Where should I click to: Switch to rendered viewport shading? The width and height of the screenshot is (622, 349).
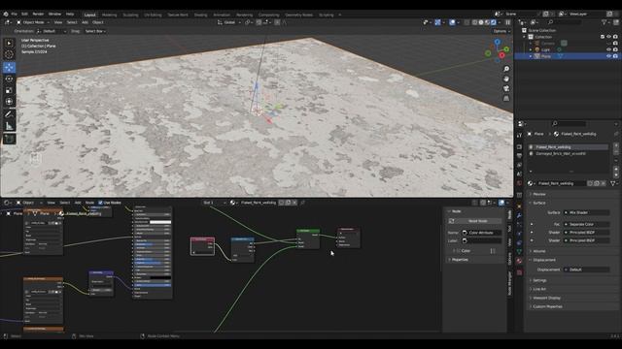click(x=494, y=22)
